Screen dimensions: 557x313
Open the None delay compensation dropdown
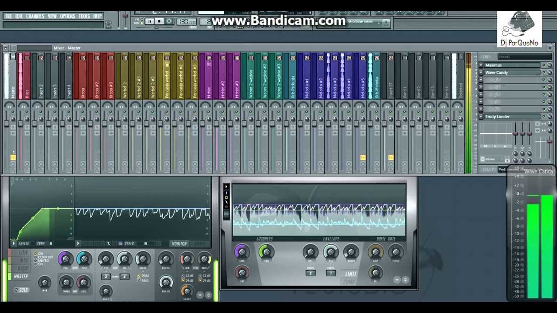pos(495,159)
